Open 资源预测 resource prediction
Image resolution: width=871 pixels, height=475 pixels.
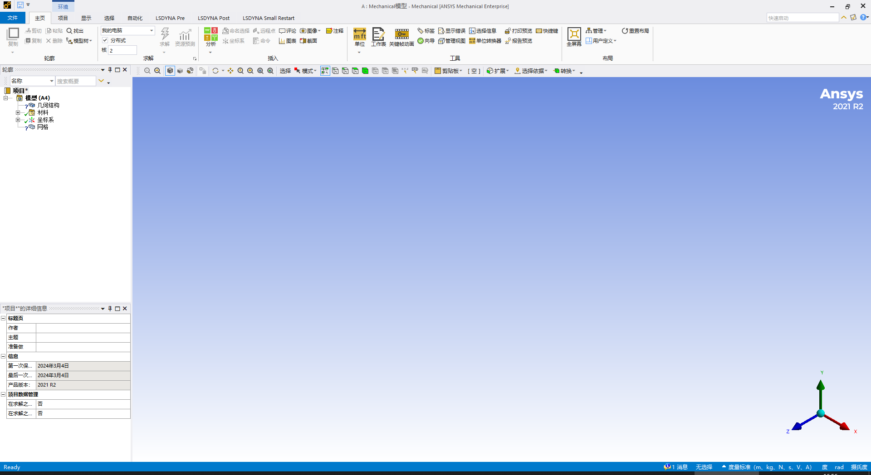click(x=185, y=36)
